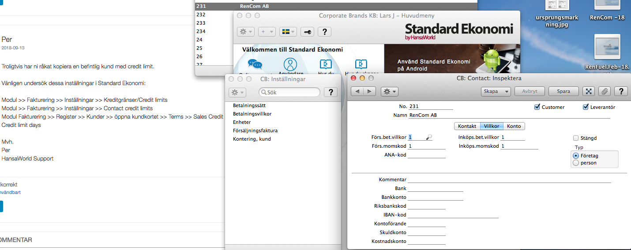
Task: Open help in the Huvudmeny window
Action: pos(325,32)
